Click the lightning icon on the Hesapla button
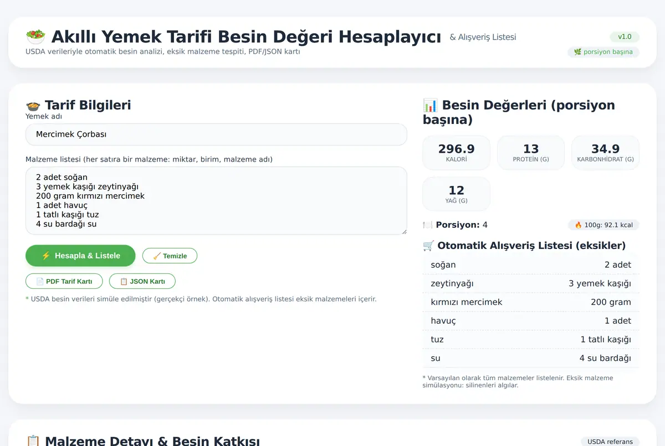The width and height of the screenshot is (665, 446). coord(46,256)
